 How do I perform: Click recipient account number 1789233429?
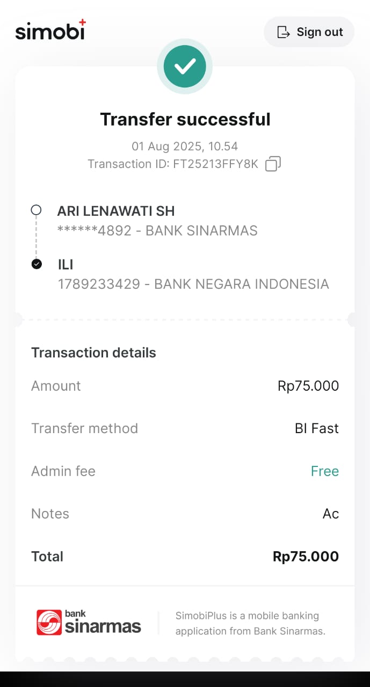(99, 284)
